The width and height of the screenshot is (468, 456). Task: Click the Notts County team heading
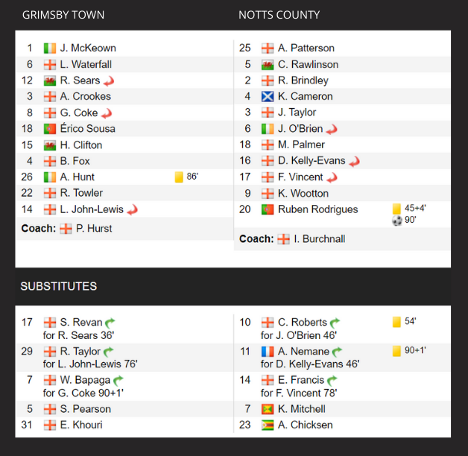point(279,15)
